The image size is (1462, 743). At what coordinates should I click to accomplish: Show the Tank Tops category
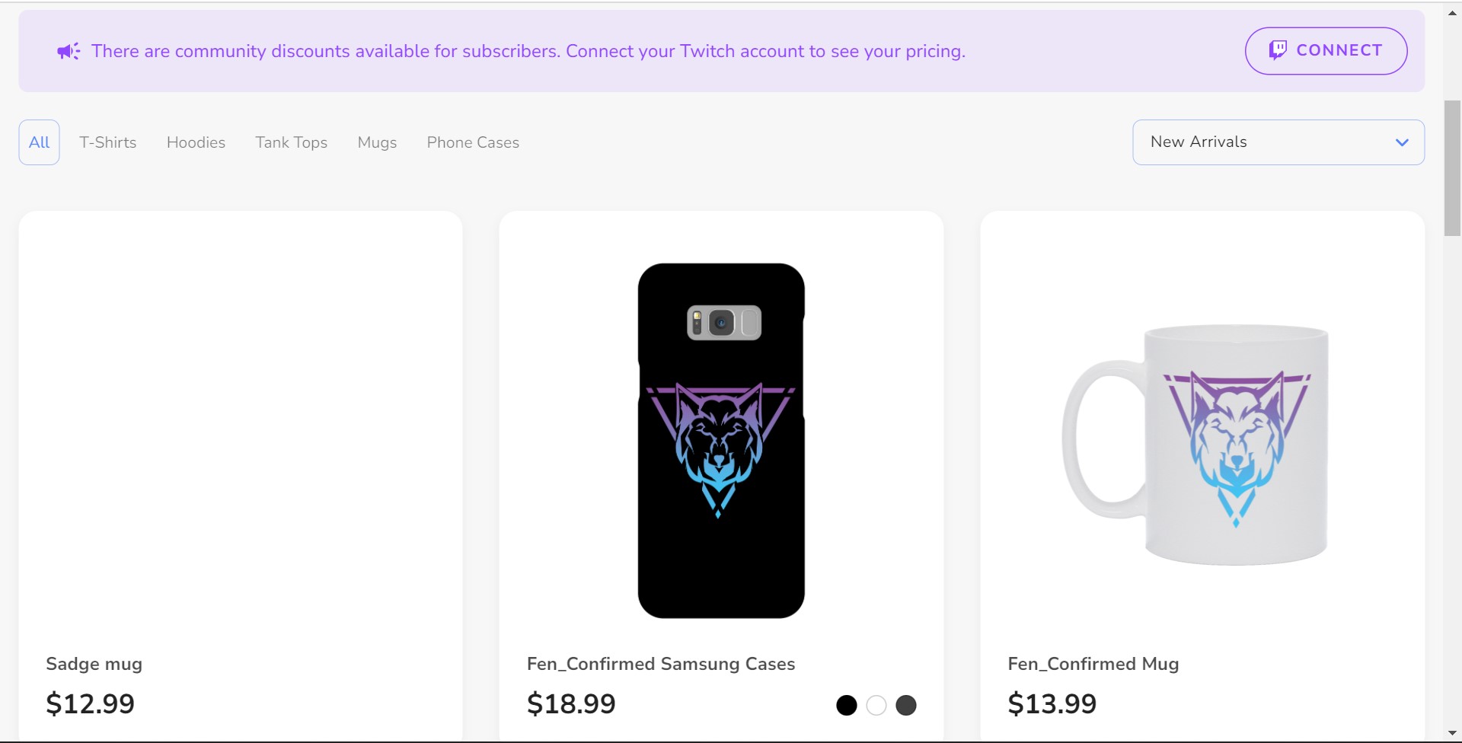tap(291, 142)
